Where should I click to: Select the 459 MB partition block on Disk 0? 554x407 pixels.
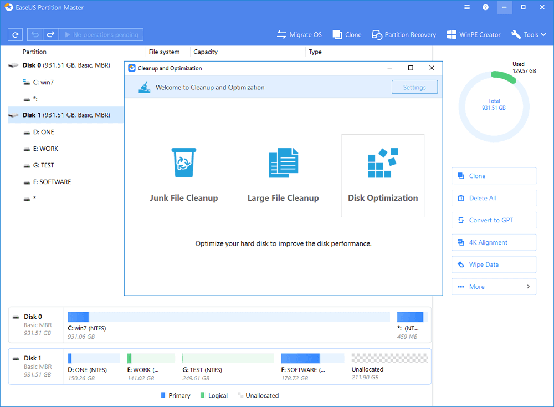[x=412, y=325]
